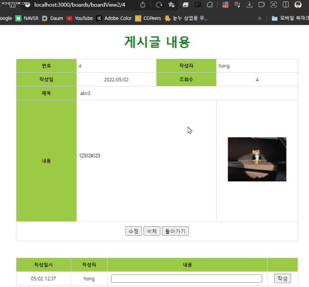Screen dimensions: 309x287
Task: Click the 조회수 header cell
Action: click(x=186, y=79)
